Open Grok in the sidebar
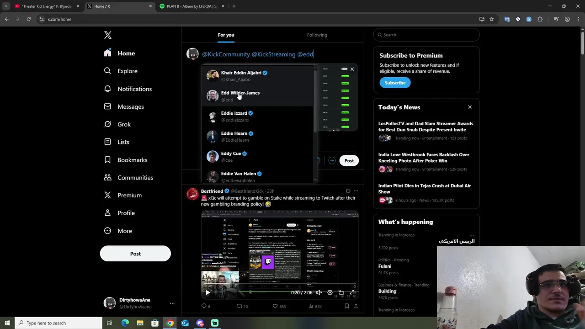The width and height of the screenshot is (585, 329). click(x=117, y=124)
